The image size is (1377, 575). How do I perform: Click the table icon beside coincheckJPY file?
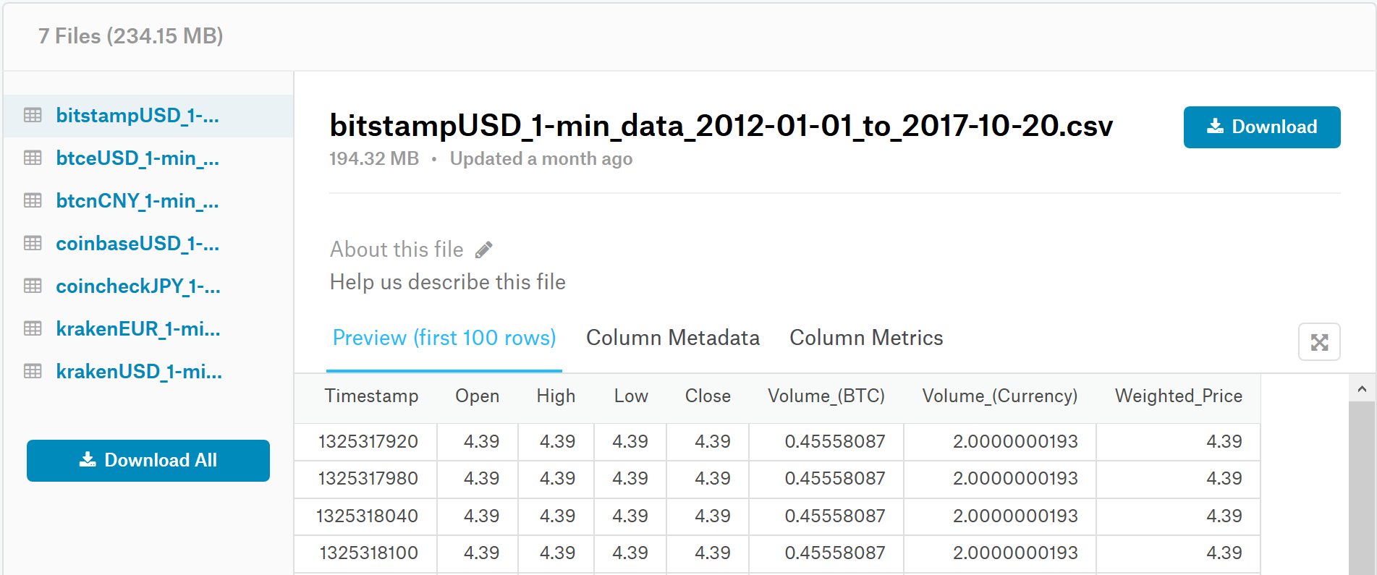[33, 286]
